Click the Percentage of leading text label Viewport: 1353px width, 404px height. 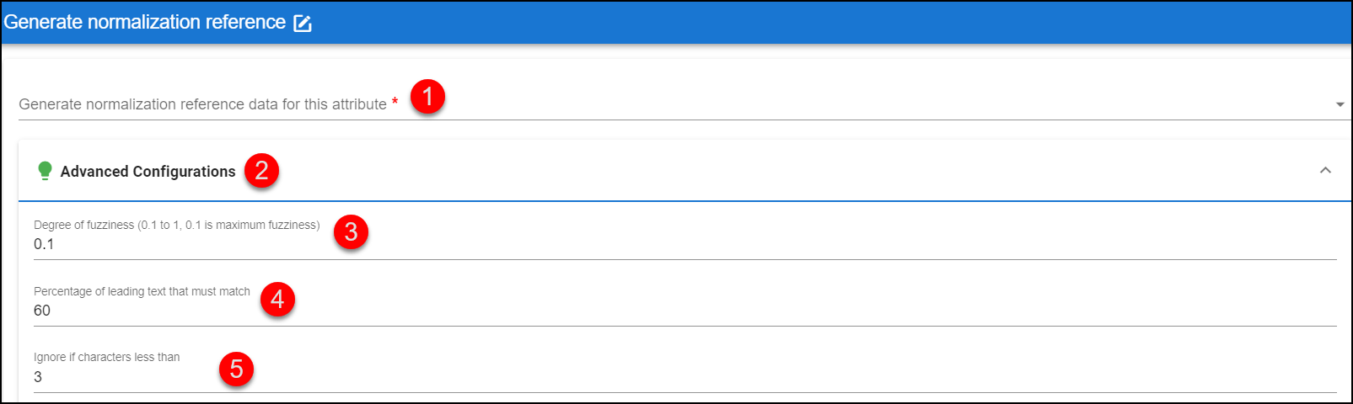[142, 291]
